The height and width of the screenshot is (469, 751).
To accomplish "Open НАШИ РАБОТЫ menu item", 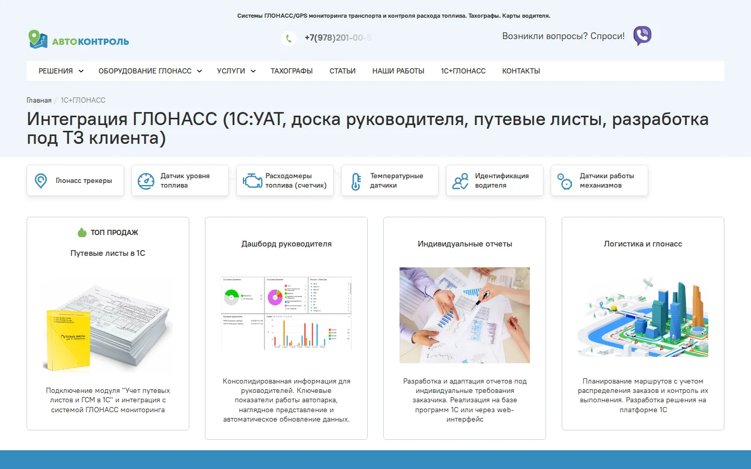I will click(x=398, y=71).
